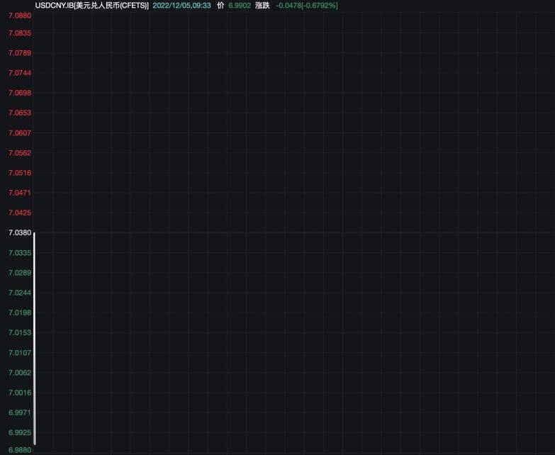555x455 pixels.
Task: Click the 7.0335 axis label
Action: 20,252
